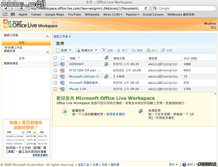This screenshot has width=218, height=167.
Task: Click the 隱私權 footer link
Action: pos(115,164)
